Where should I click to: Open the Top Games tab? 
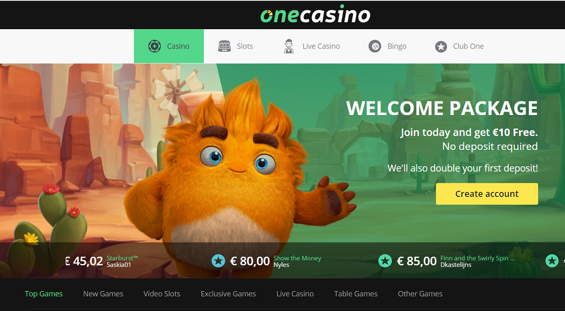[43, 294]
